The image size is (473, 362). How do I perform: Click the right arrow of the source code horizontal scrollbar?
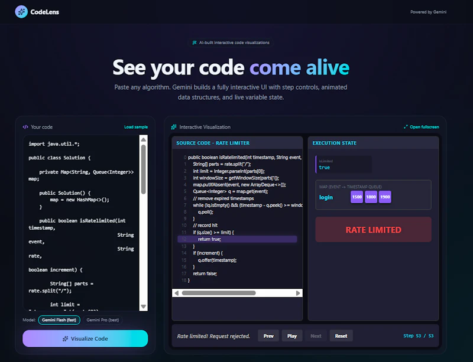[x=298, y=293]
